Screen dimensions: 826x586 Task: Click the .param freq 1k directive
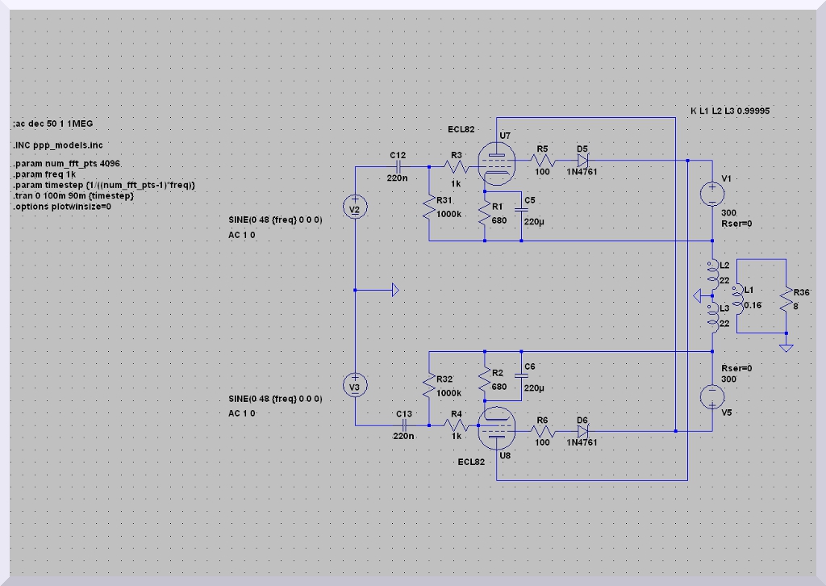click(x=44, y=174)
